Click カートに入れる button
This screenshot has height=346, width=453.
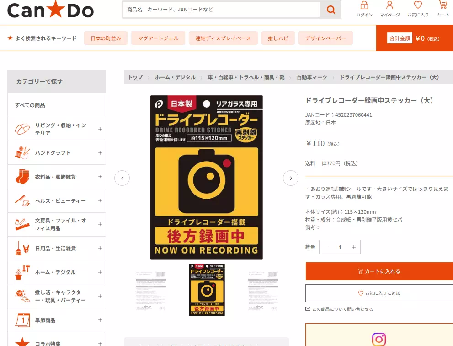[x=379, y=271]
